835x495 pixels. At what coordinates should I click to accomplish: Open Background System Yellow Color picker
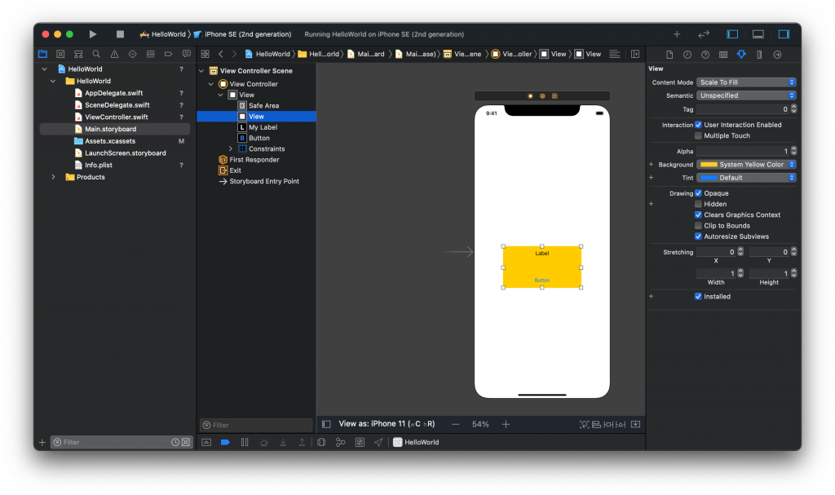746,165
